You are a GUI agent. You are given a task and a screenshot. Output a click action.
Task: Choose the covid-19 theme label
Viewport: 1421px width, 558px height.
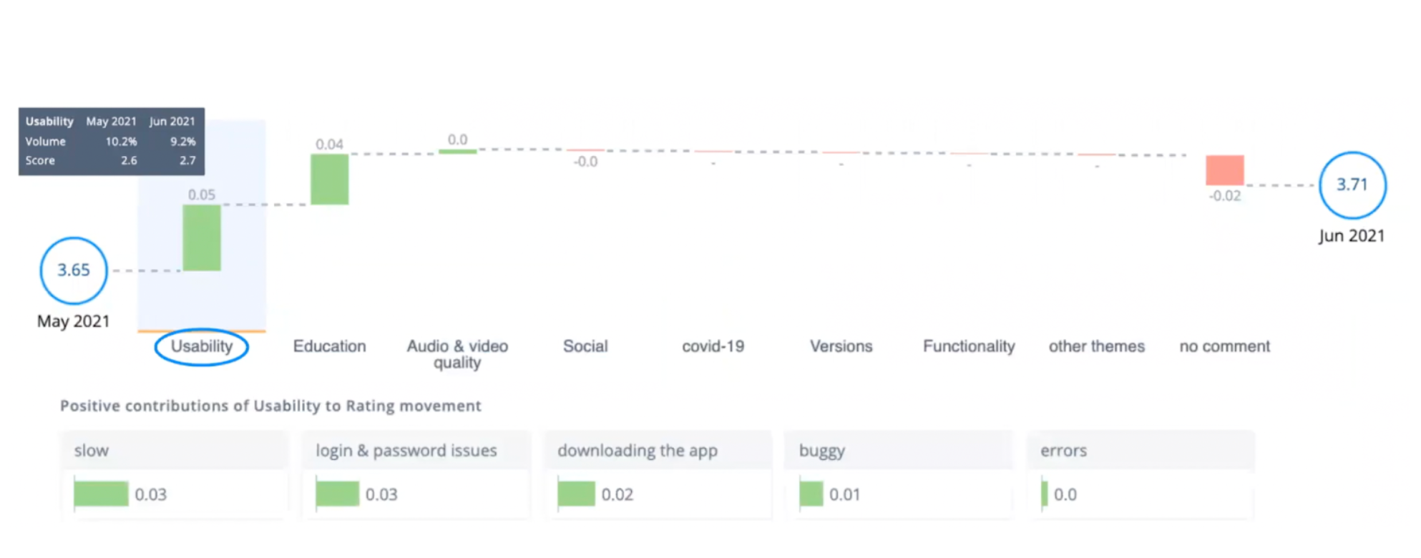(x=713, y=347)
